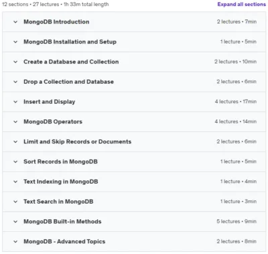Viewport: 268px width, 254px height.
Task: Expand Create a Database and Collection chevron
Action: (15, 62)
